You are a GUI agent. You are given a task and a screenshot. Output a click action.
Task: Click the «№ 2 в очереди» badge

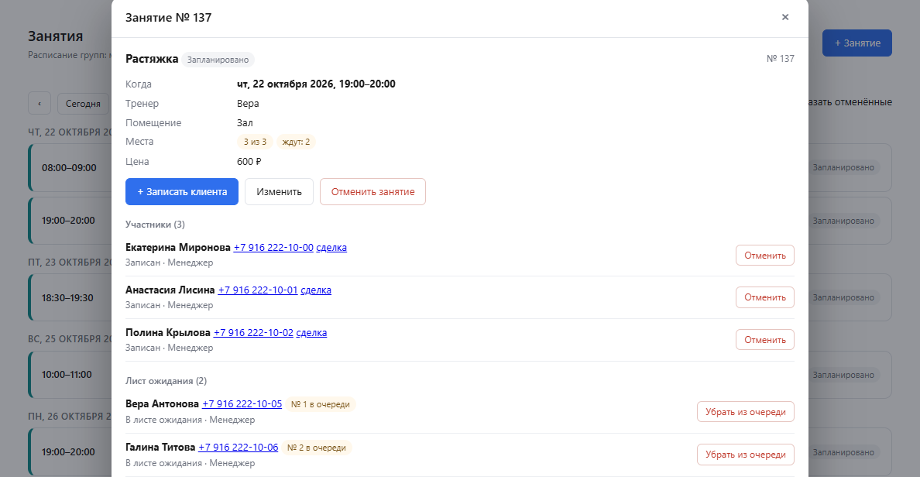[317, 448]
